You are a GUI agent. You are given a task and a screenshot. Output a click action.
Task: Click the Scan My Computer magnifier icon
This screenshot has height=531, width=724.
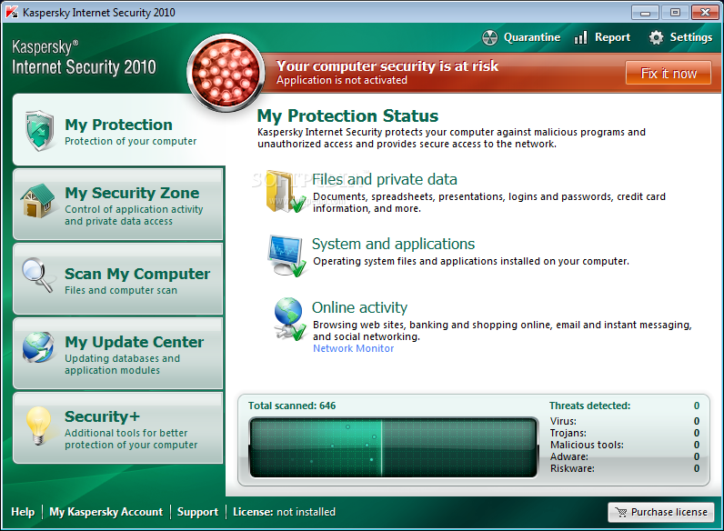pos(37,275)
